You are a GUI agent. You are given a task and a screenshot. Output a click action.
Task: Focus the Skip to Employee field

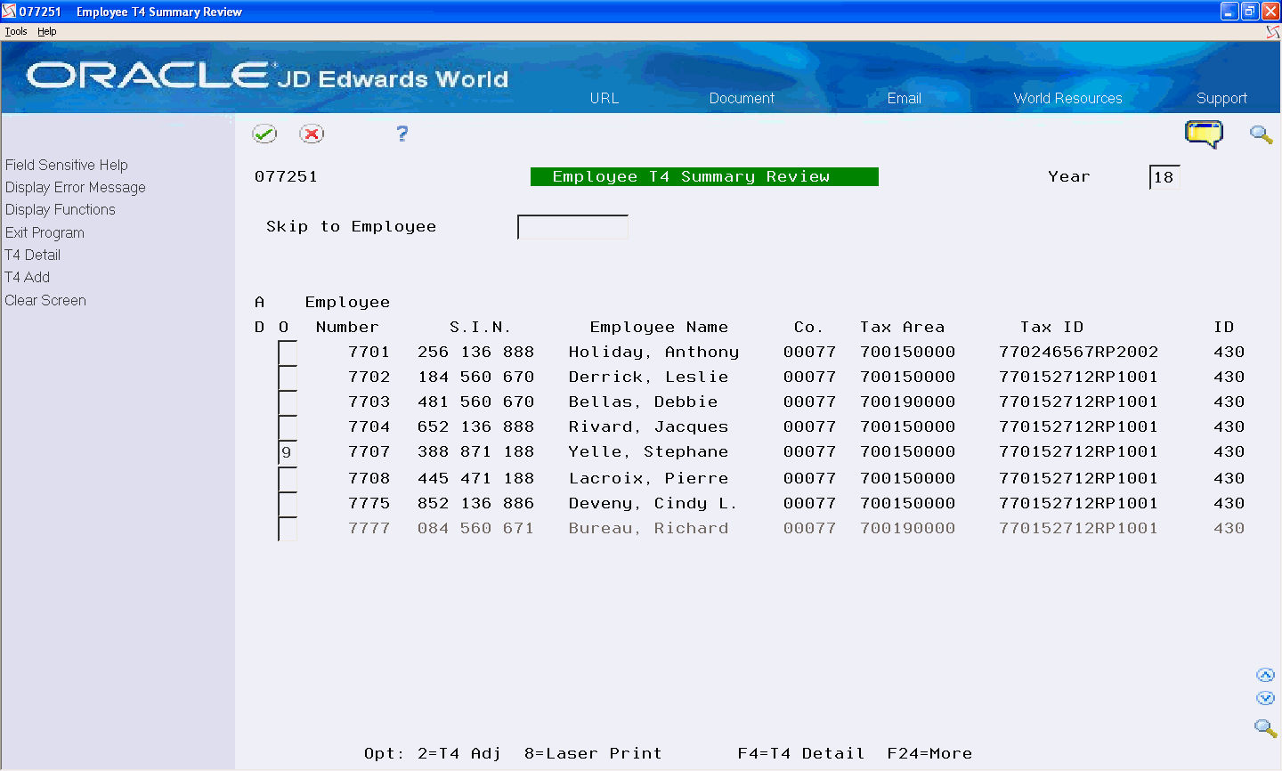[572, 227]
